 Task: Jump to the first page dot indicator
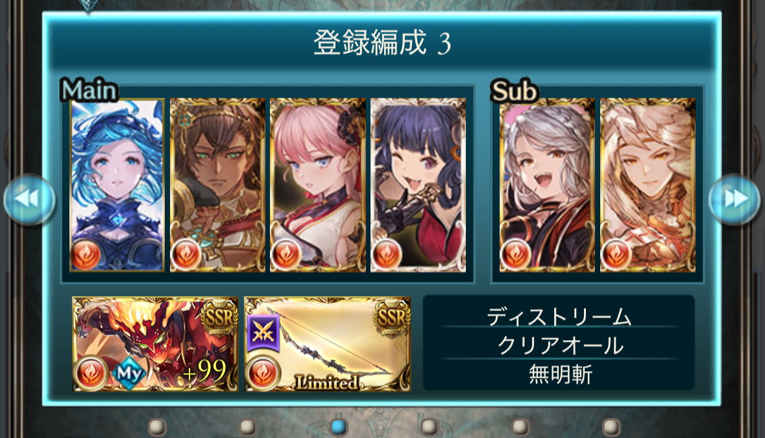click(x=157, y=427)
